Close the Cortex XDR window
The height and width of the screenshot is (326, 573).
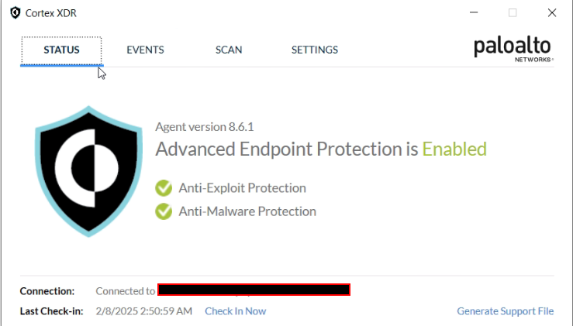click(x=552, y=13)
